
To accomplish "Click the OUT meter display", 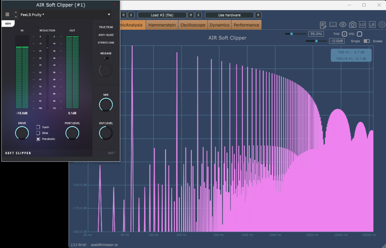I will [72, 72].
